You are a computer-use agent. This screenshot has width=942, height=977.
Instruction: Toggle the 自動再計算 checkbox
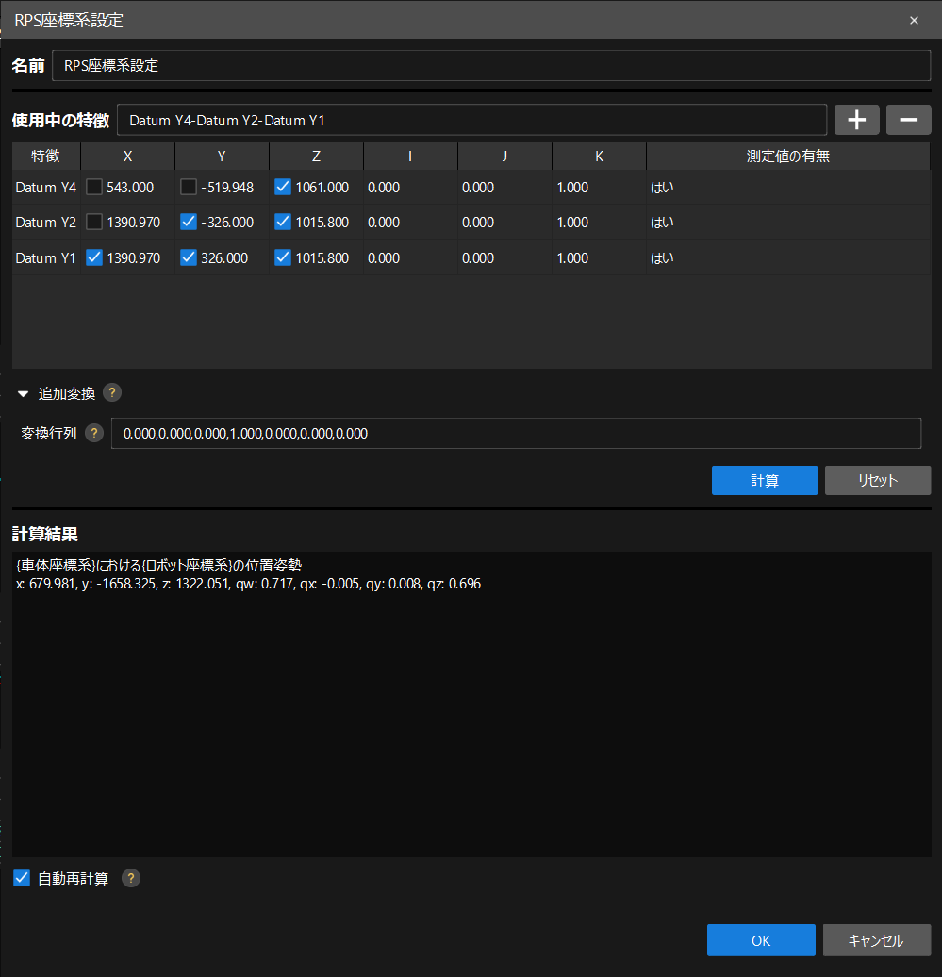coord(22,878)
